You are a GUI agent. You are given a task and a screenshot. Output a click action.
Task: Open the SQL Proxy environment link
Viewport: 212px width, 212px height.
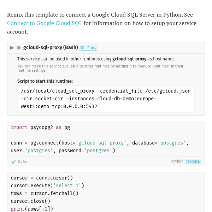88,48
